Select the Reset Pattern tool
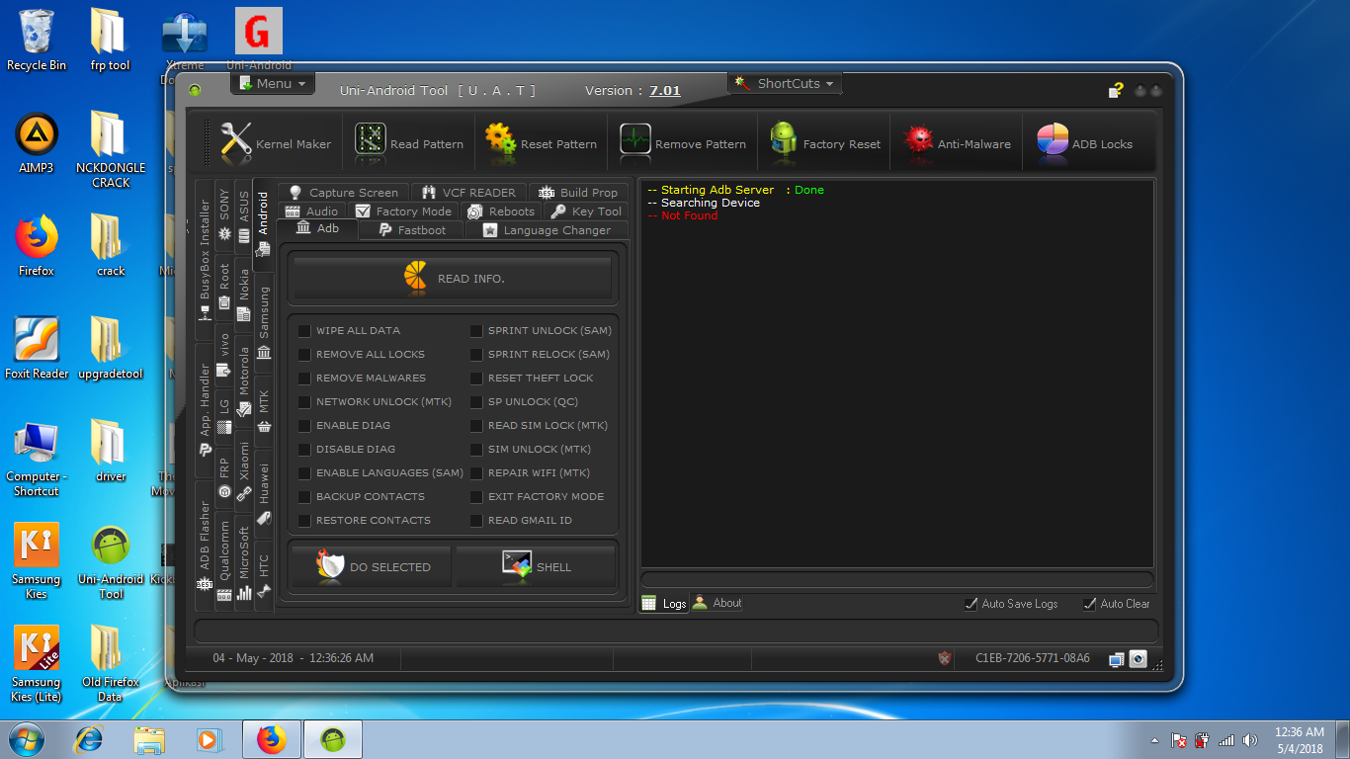 pos(542,144)
